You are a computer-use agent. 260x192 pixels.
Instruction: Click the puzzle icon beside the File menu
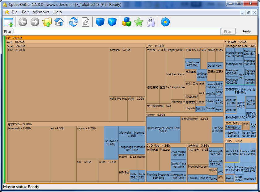pos(7,12)
